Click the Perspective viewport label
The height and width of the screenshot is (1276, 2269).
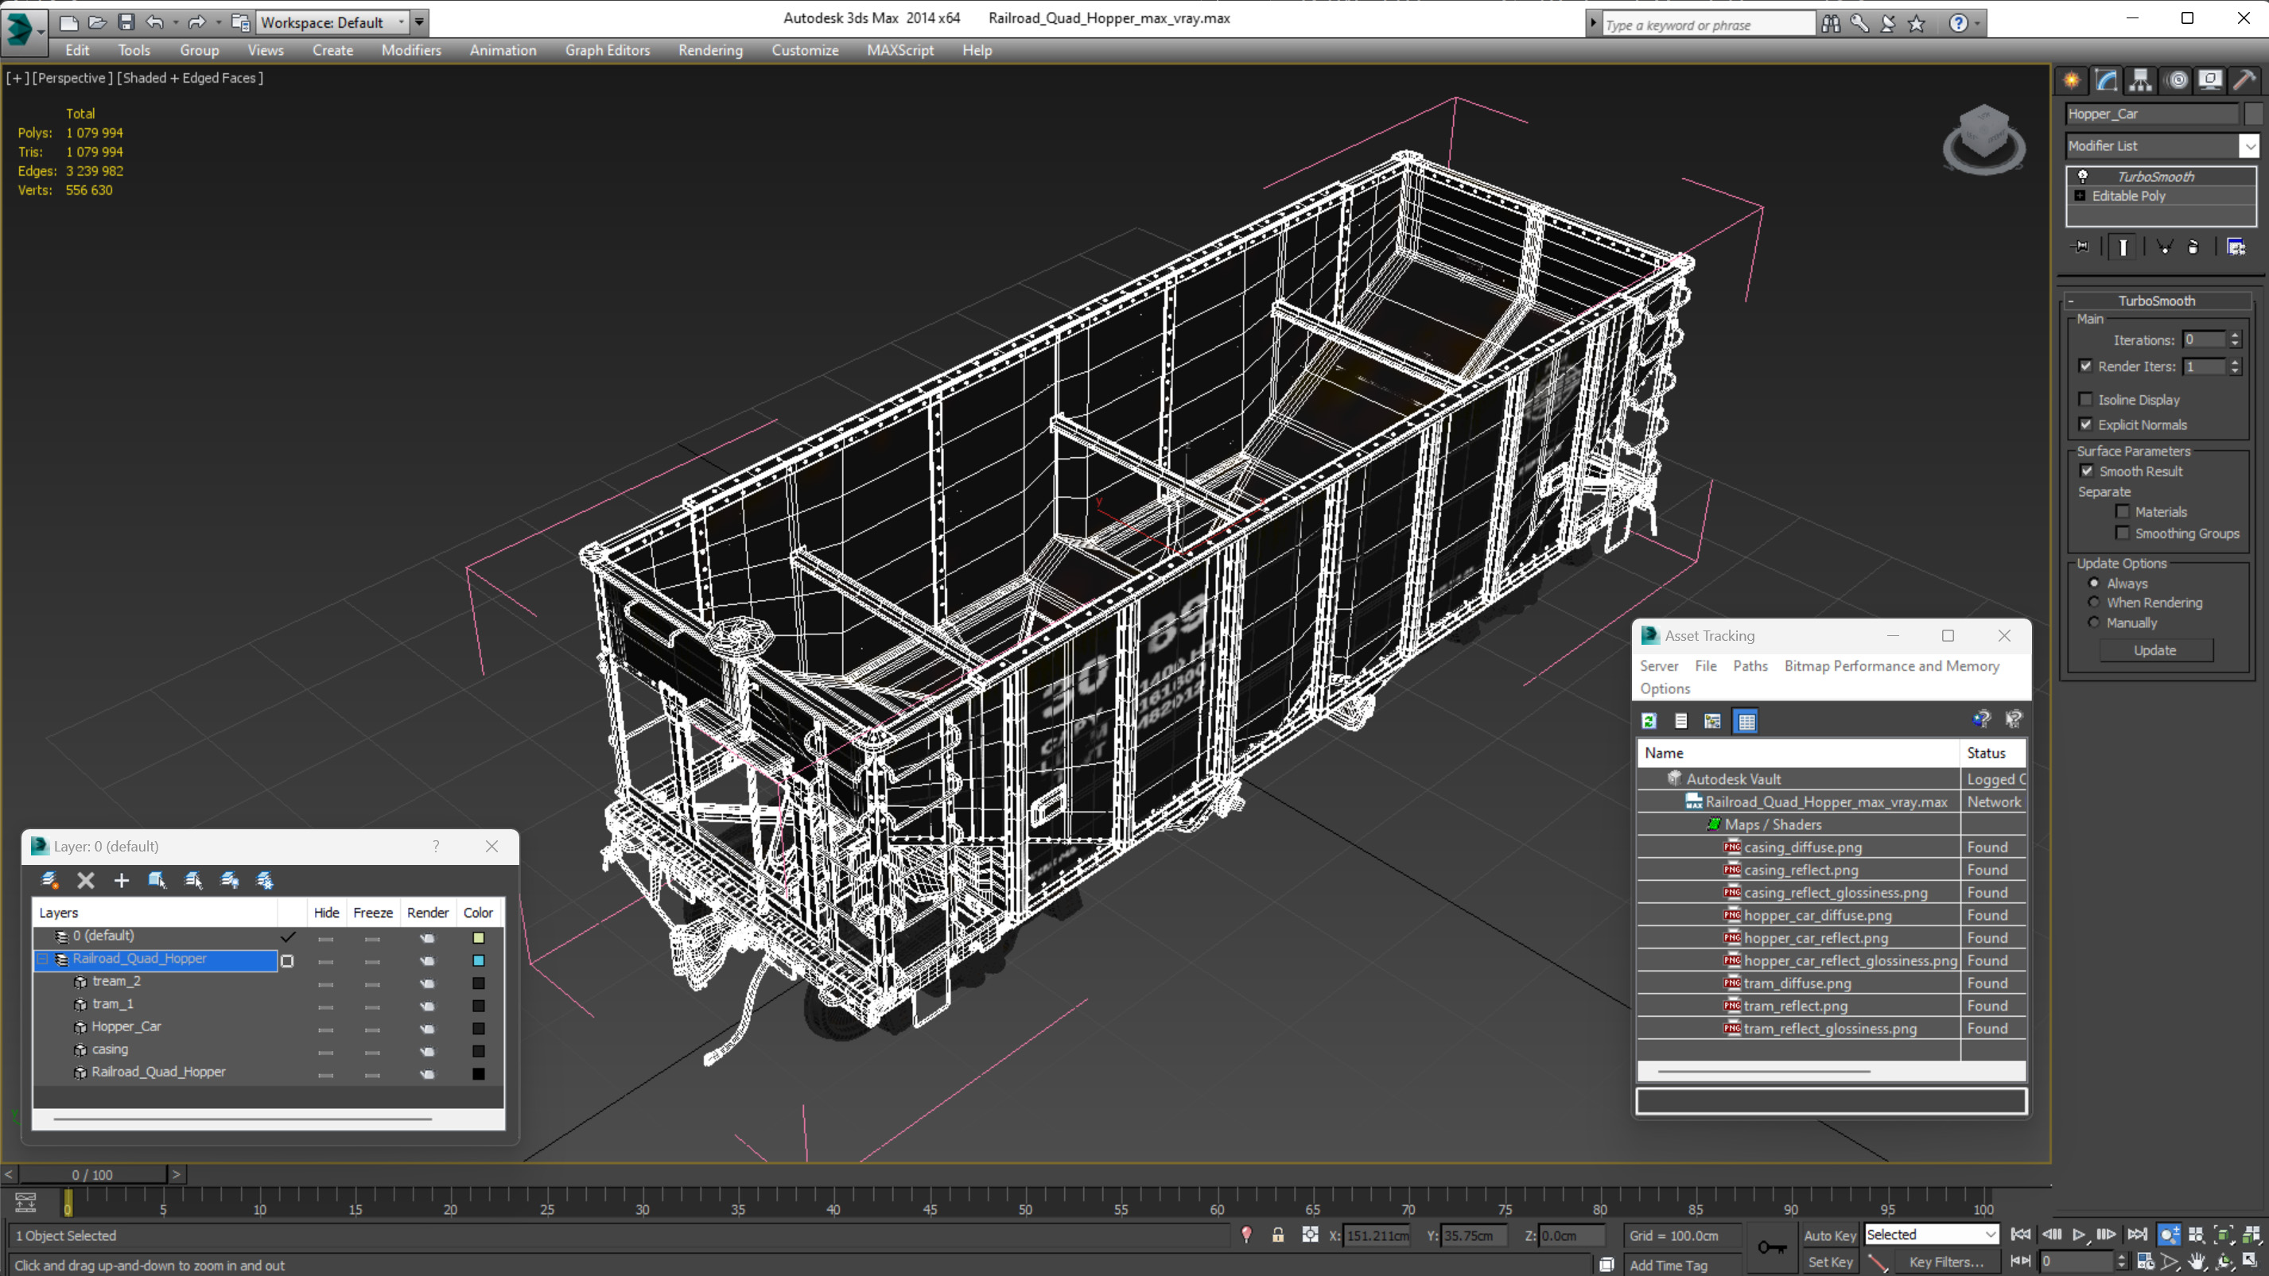tap(72, 77)
